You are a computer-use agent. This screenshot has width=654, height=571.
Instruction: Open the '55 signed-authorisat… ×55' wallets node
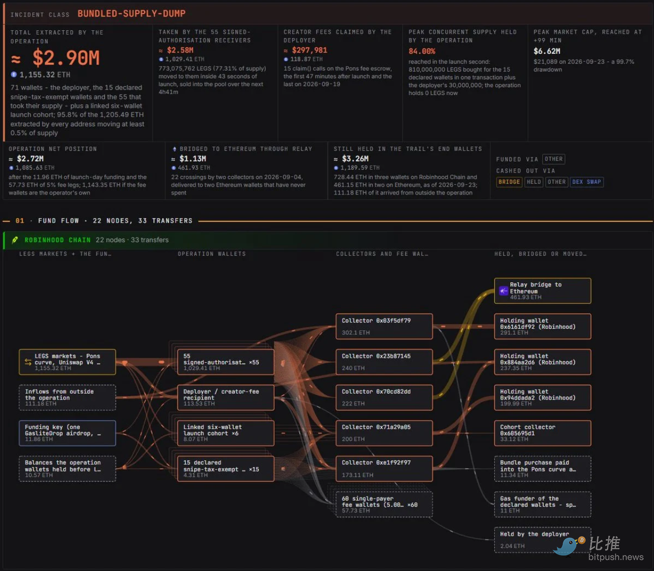click(225, 362)
